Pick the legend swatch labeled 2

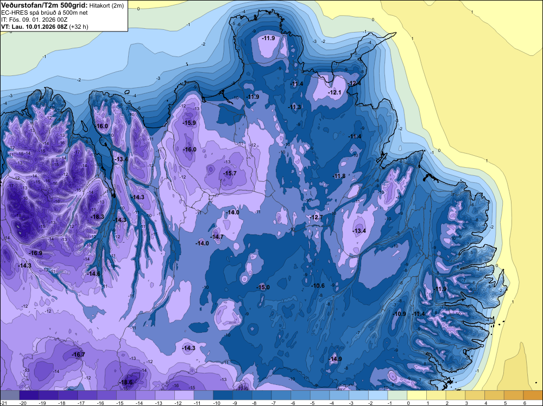[x=456, y=395]
